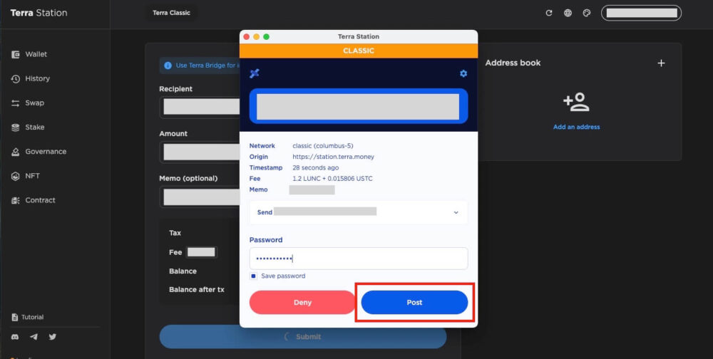Click the Terra Station logo

[x=39, y=13]
